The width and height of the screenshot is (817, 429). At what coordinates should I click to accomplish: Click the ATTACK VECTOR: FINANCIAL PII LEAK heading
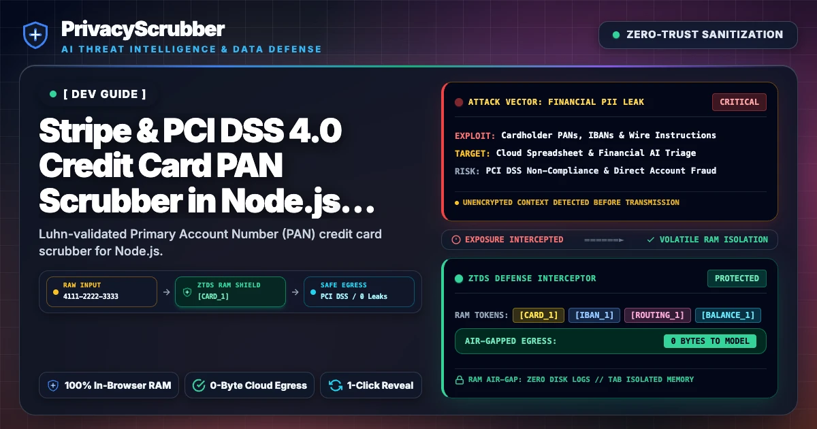point(556,102)
